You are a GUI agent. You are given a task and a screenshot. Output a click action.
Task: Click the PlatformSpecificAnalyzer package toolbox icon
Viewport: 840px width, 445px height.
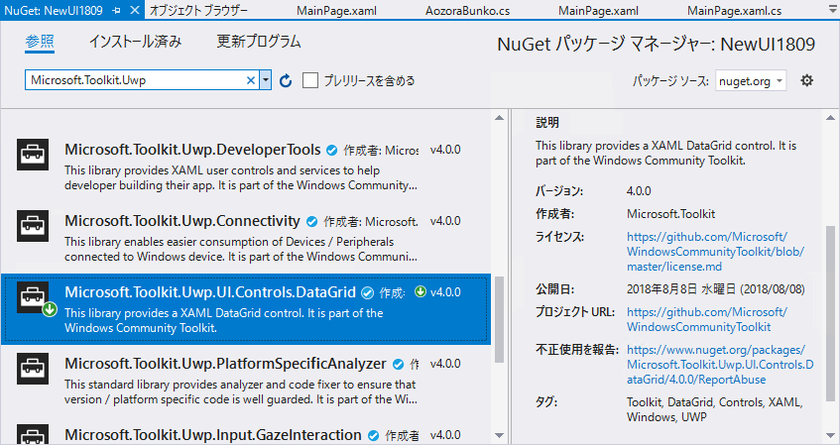(33, 369)
